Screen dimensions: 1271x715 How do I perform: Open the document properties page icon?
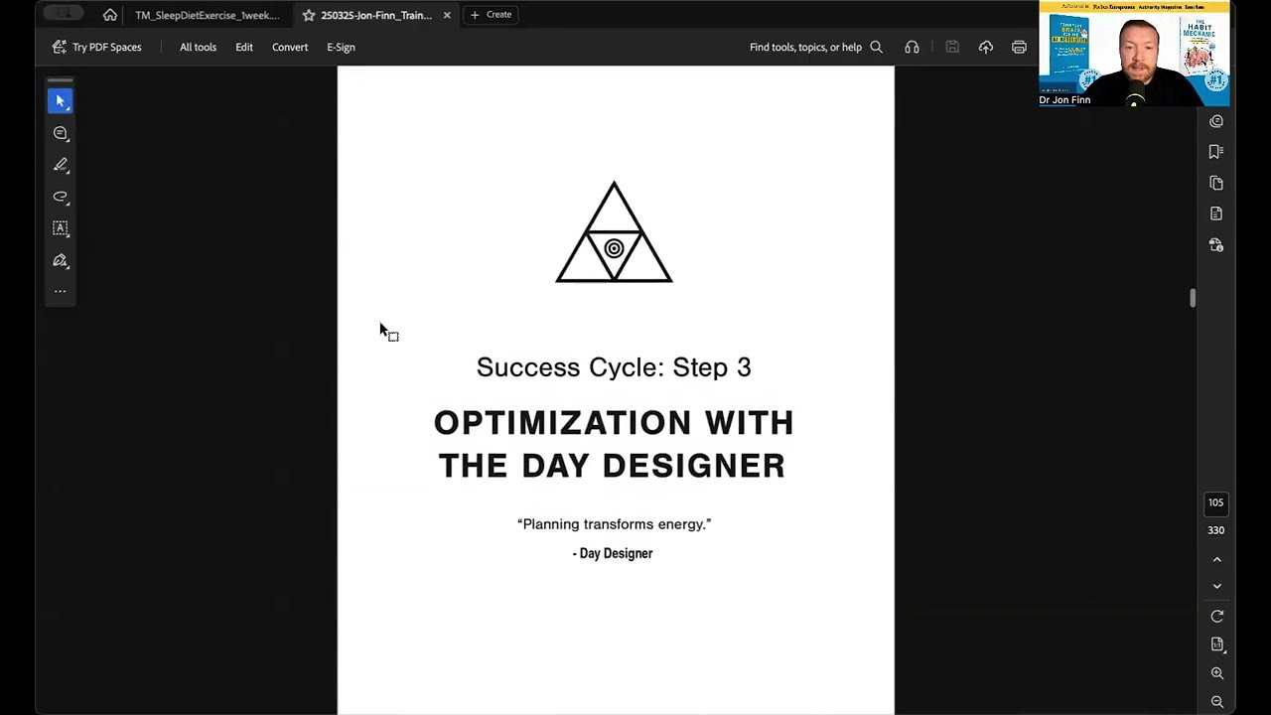click(x=1216, y=214)
